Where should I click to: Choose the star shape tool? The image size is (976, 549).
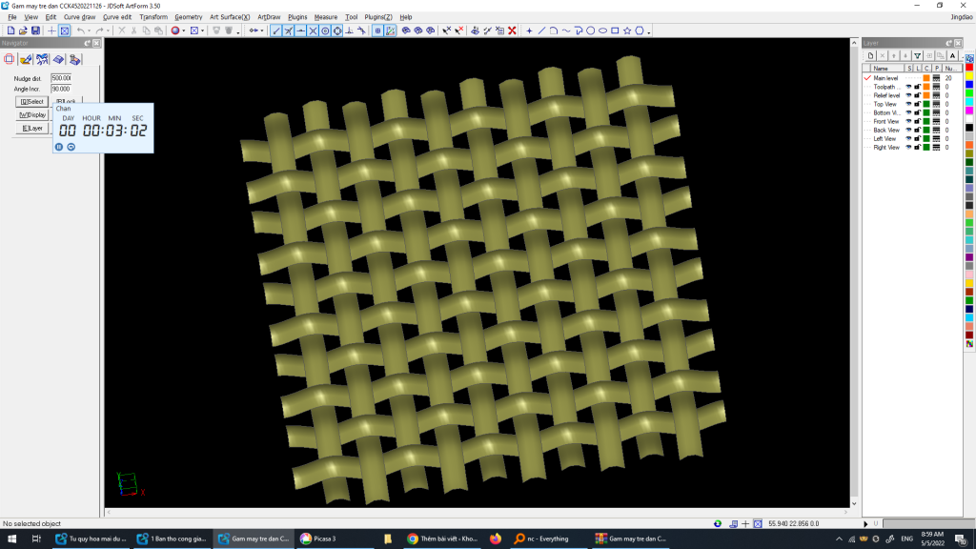coord(627,30)
